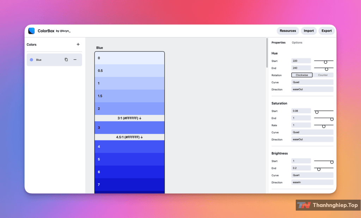Click the Blue palette title above swatches
Viewport: 361px width, 218px height.
coord(99,48)
